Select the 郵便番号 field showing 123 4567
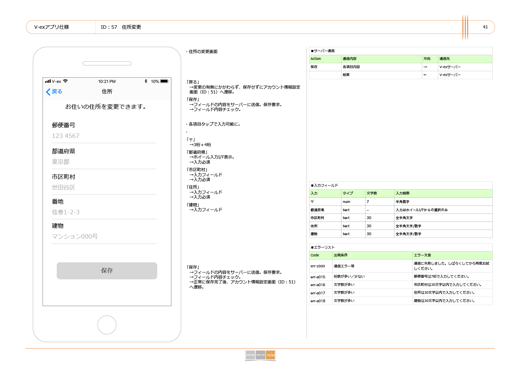Viewport: 521px width, 369px height. pyautogui.click(x=104, y=136)
